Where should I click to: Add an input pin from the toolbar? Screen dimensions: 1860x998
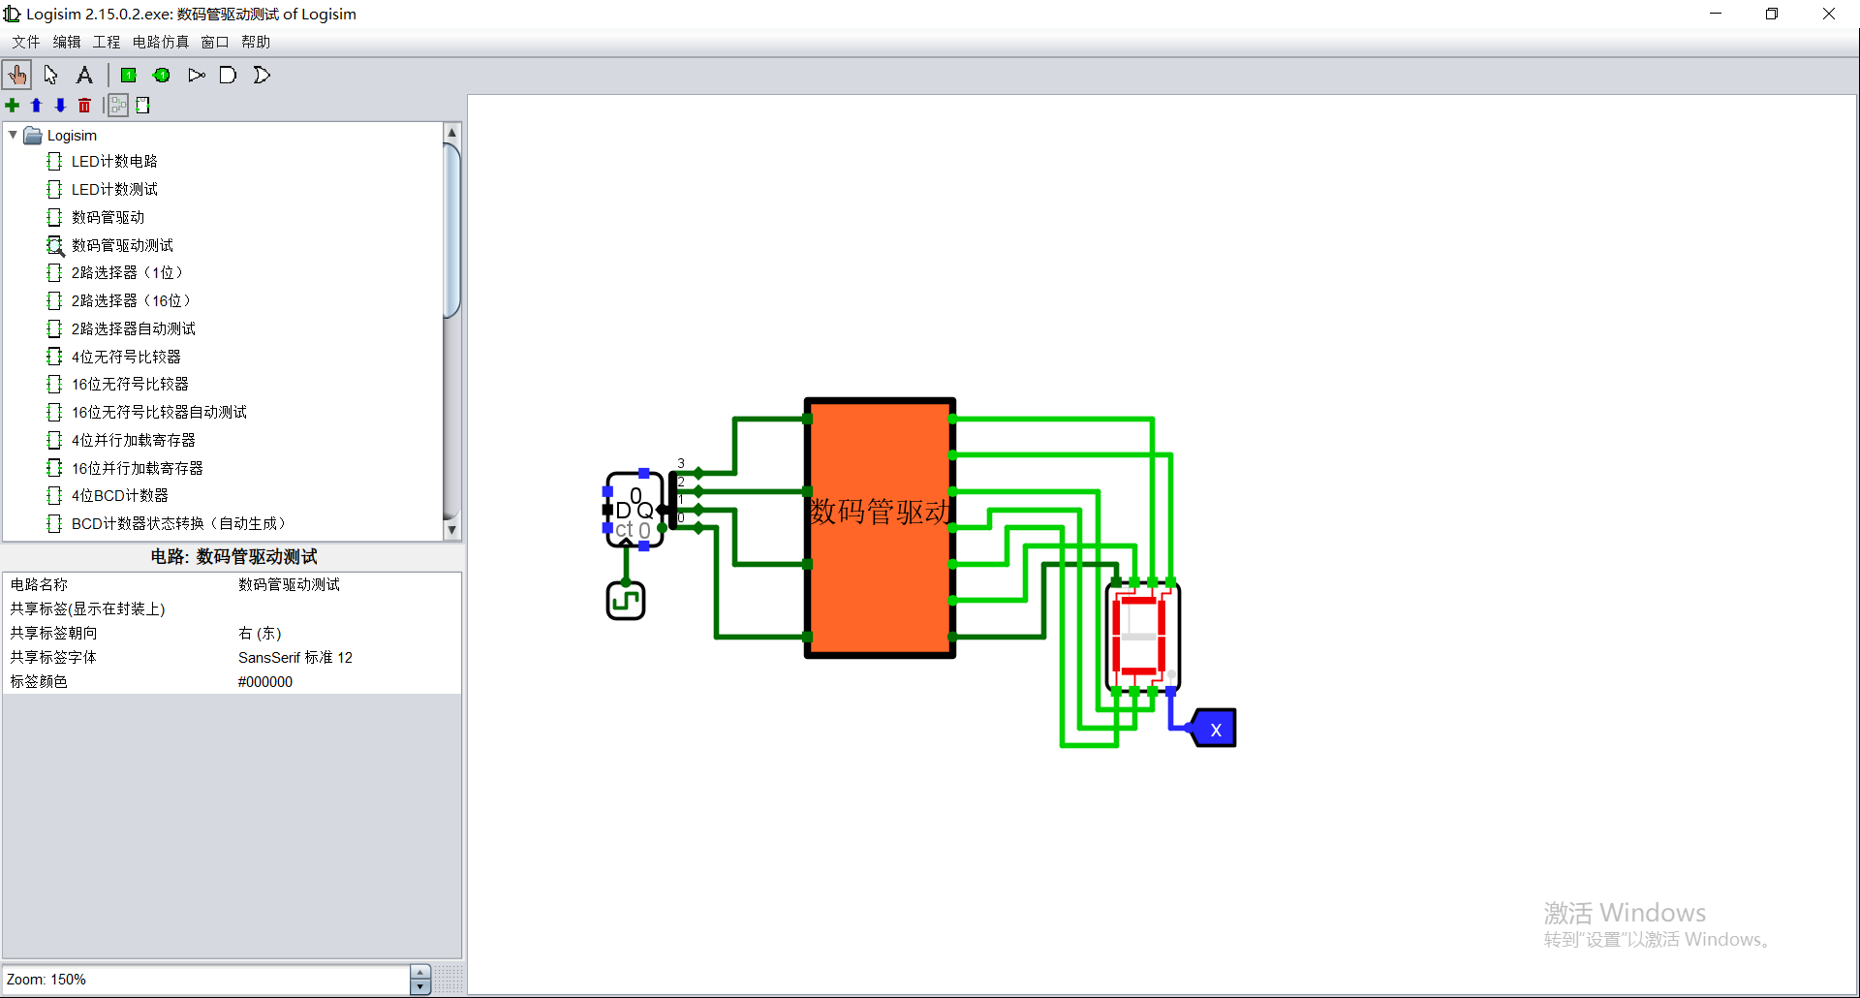128,75
